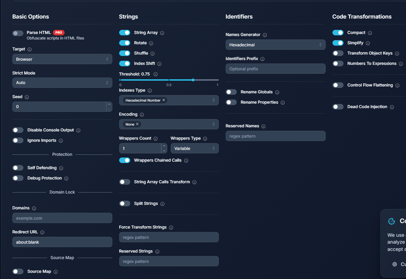Remove Hexadecimal Number indexes tag
Image resolution: width=406 pixels, height=279 pixels.
pos(164,100)
